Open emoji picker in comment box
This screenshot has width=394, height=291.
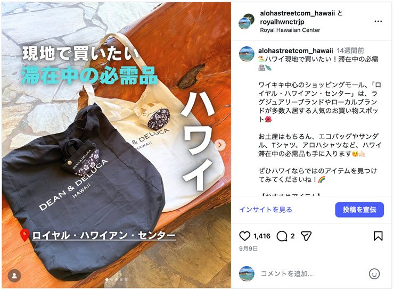coord(374,273)
